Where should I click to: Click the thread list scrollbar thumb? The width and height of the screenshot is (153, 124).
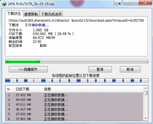click(146, 93)
